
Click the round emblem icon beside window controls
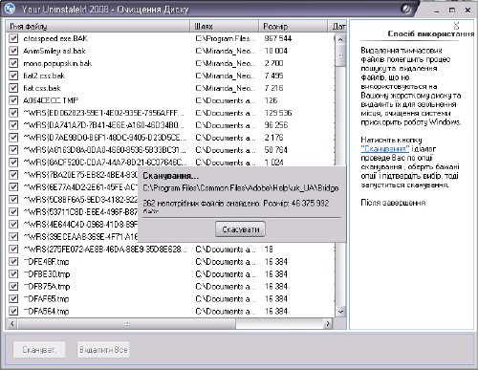pyautogui.click(x=406, y=9)
